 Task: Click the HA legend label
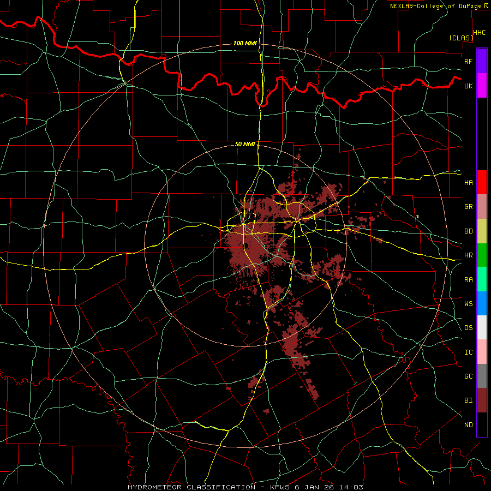(x=468, y=182)
